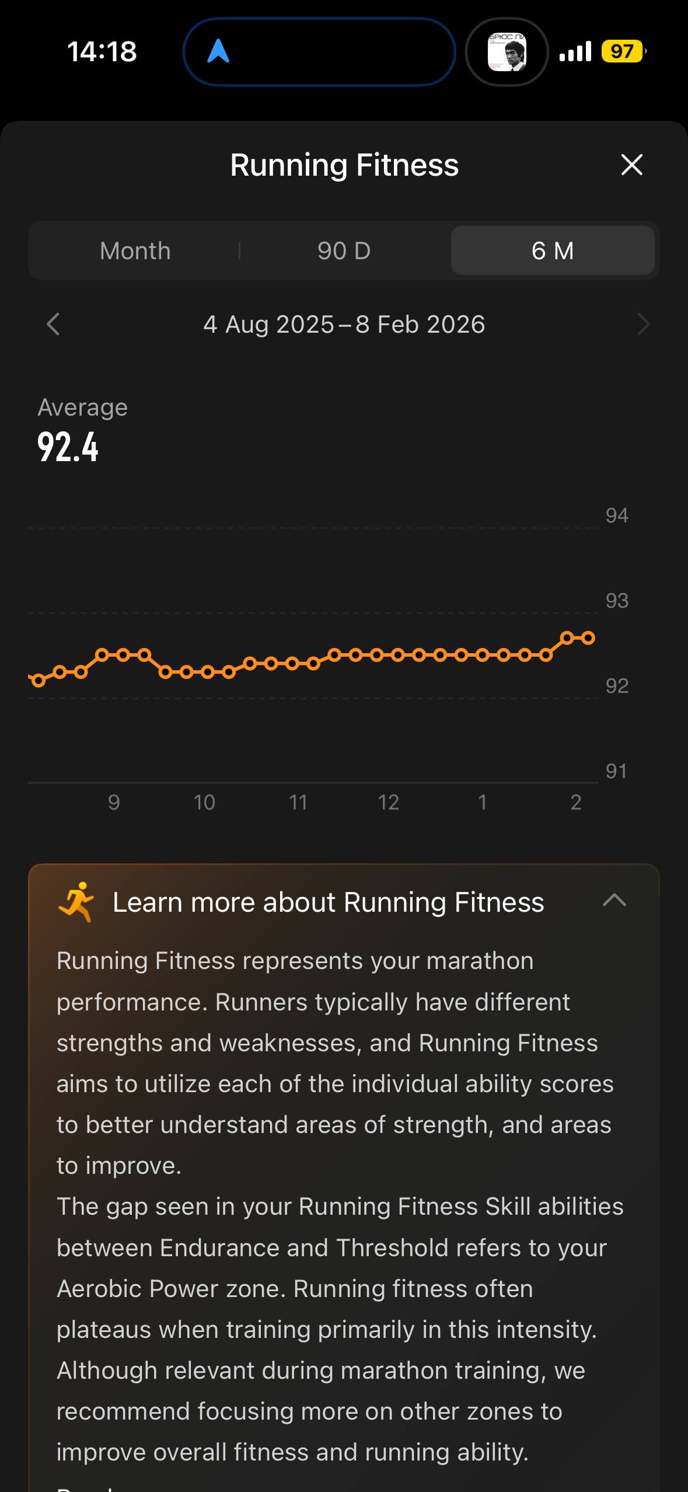This screenshot has width=688, height=1492.
Task: Tap the battery level indicator
Action: tap(623, 51)
